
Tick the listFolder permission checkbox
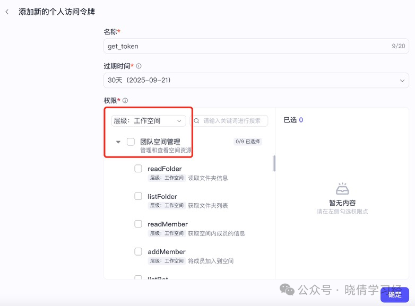[x=138, y=196]
